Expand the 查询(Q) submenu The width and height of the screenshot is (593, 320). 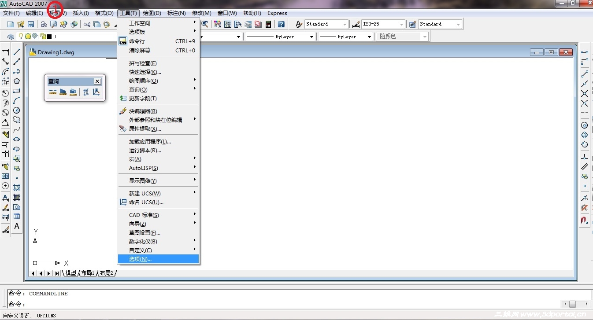[159, 90]
